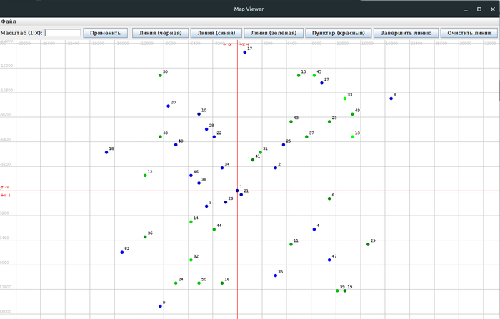Select green map point 30
The height and width of the screenshot is (319, 500).
point(160,76)
